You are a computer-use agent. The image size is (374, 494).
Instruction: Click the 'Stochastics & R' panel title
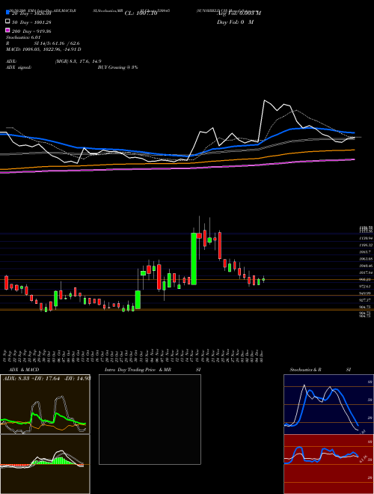[x=306, y=370]
